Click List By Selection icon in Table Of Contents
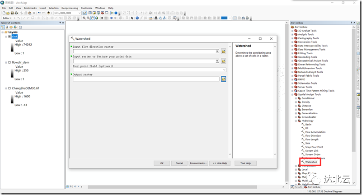The image size is (362, 195). pos(15,27)
